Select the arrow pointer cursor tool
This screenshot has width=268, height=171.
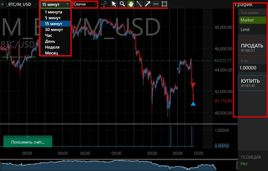point(114,4)
